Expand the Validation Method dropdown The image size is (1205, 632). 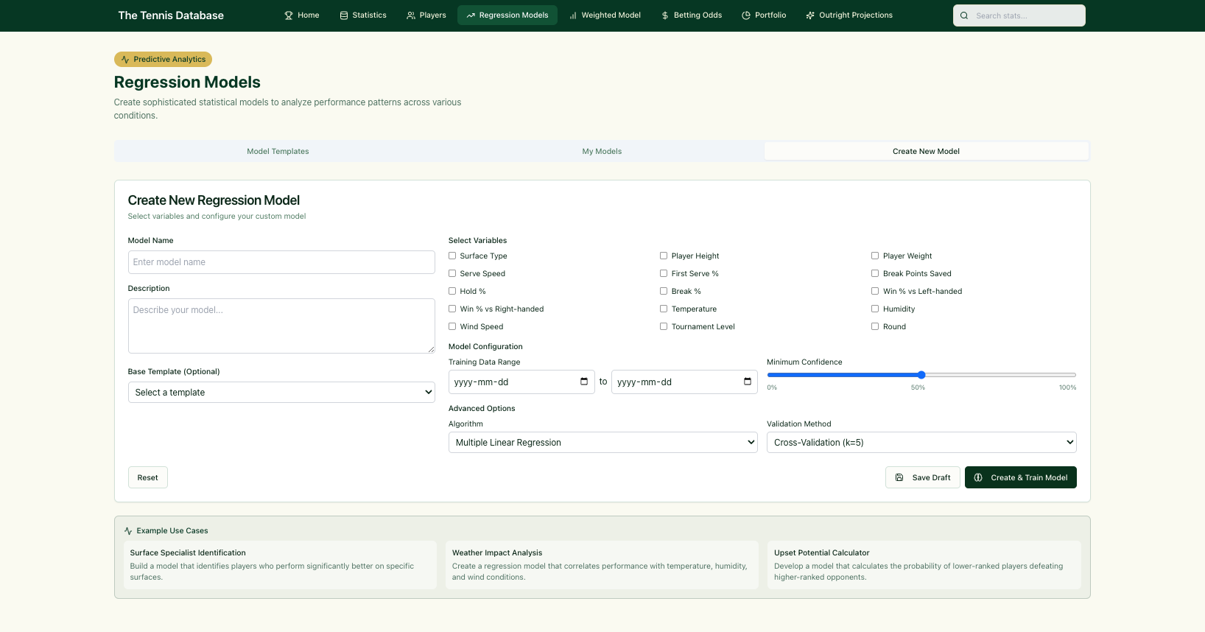(921, 442)
